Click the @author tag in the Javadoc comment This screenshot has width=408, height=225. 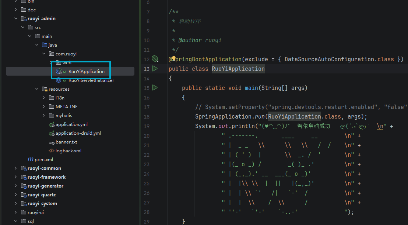190,40
